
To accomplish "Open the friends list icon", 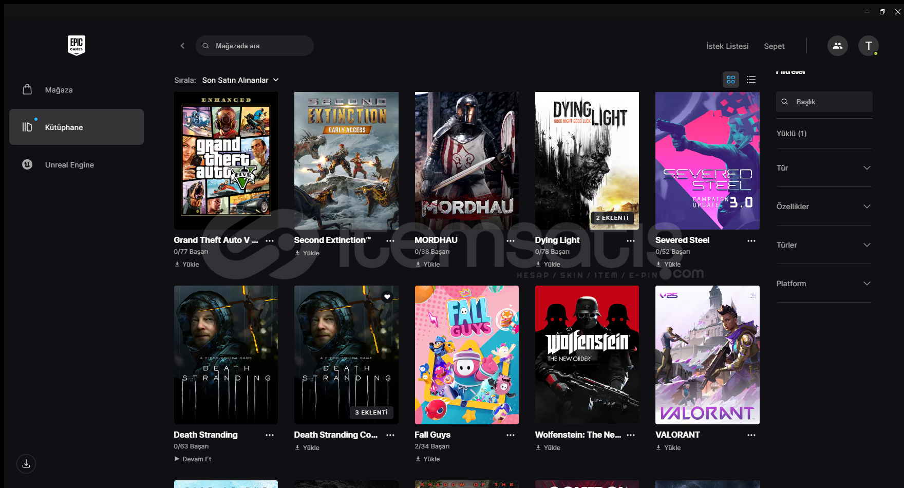I will tap(838, 46).
